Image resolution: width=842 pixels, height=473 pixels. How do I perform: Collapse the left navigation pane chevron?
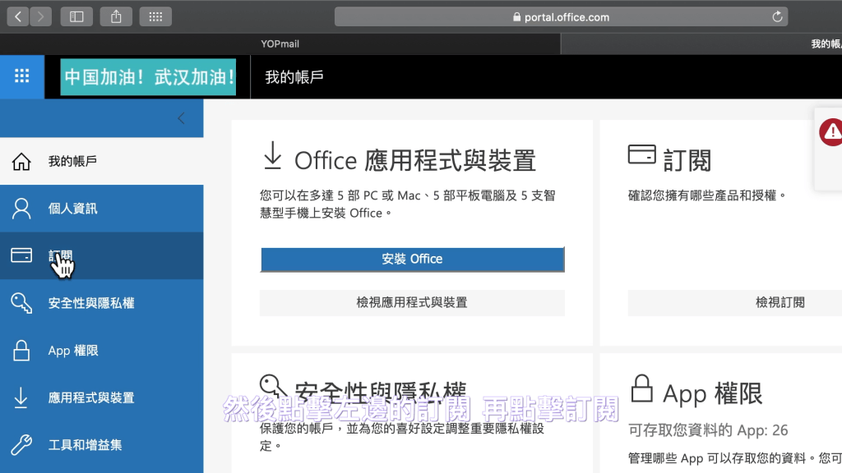[181, 118]
